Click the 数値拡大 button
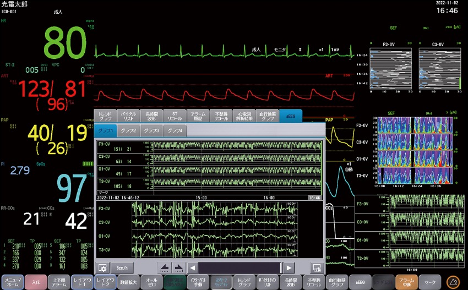Viewport: 468px width, 290px height. click(x=128, y=282)
